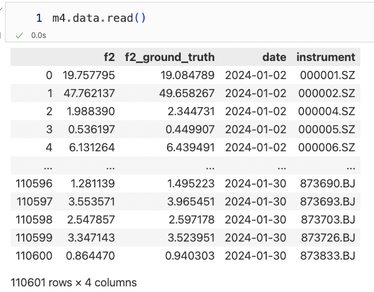Click the green execution success checkmark
Image resolution: width=374 pixels, height=292 pixels.
click(x=19, y=35)
